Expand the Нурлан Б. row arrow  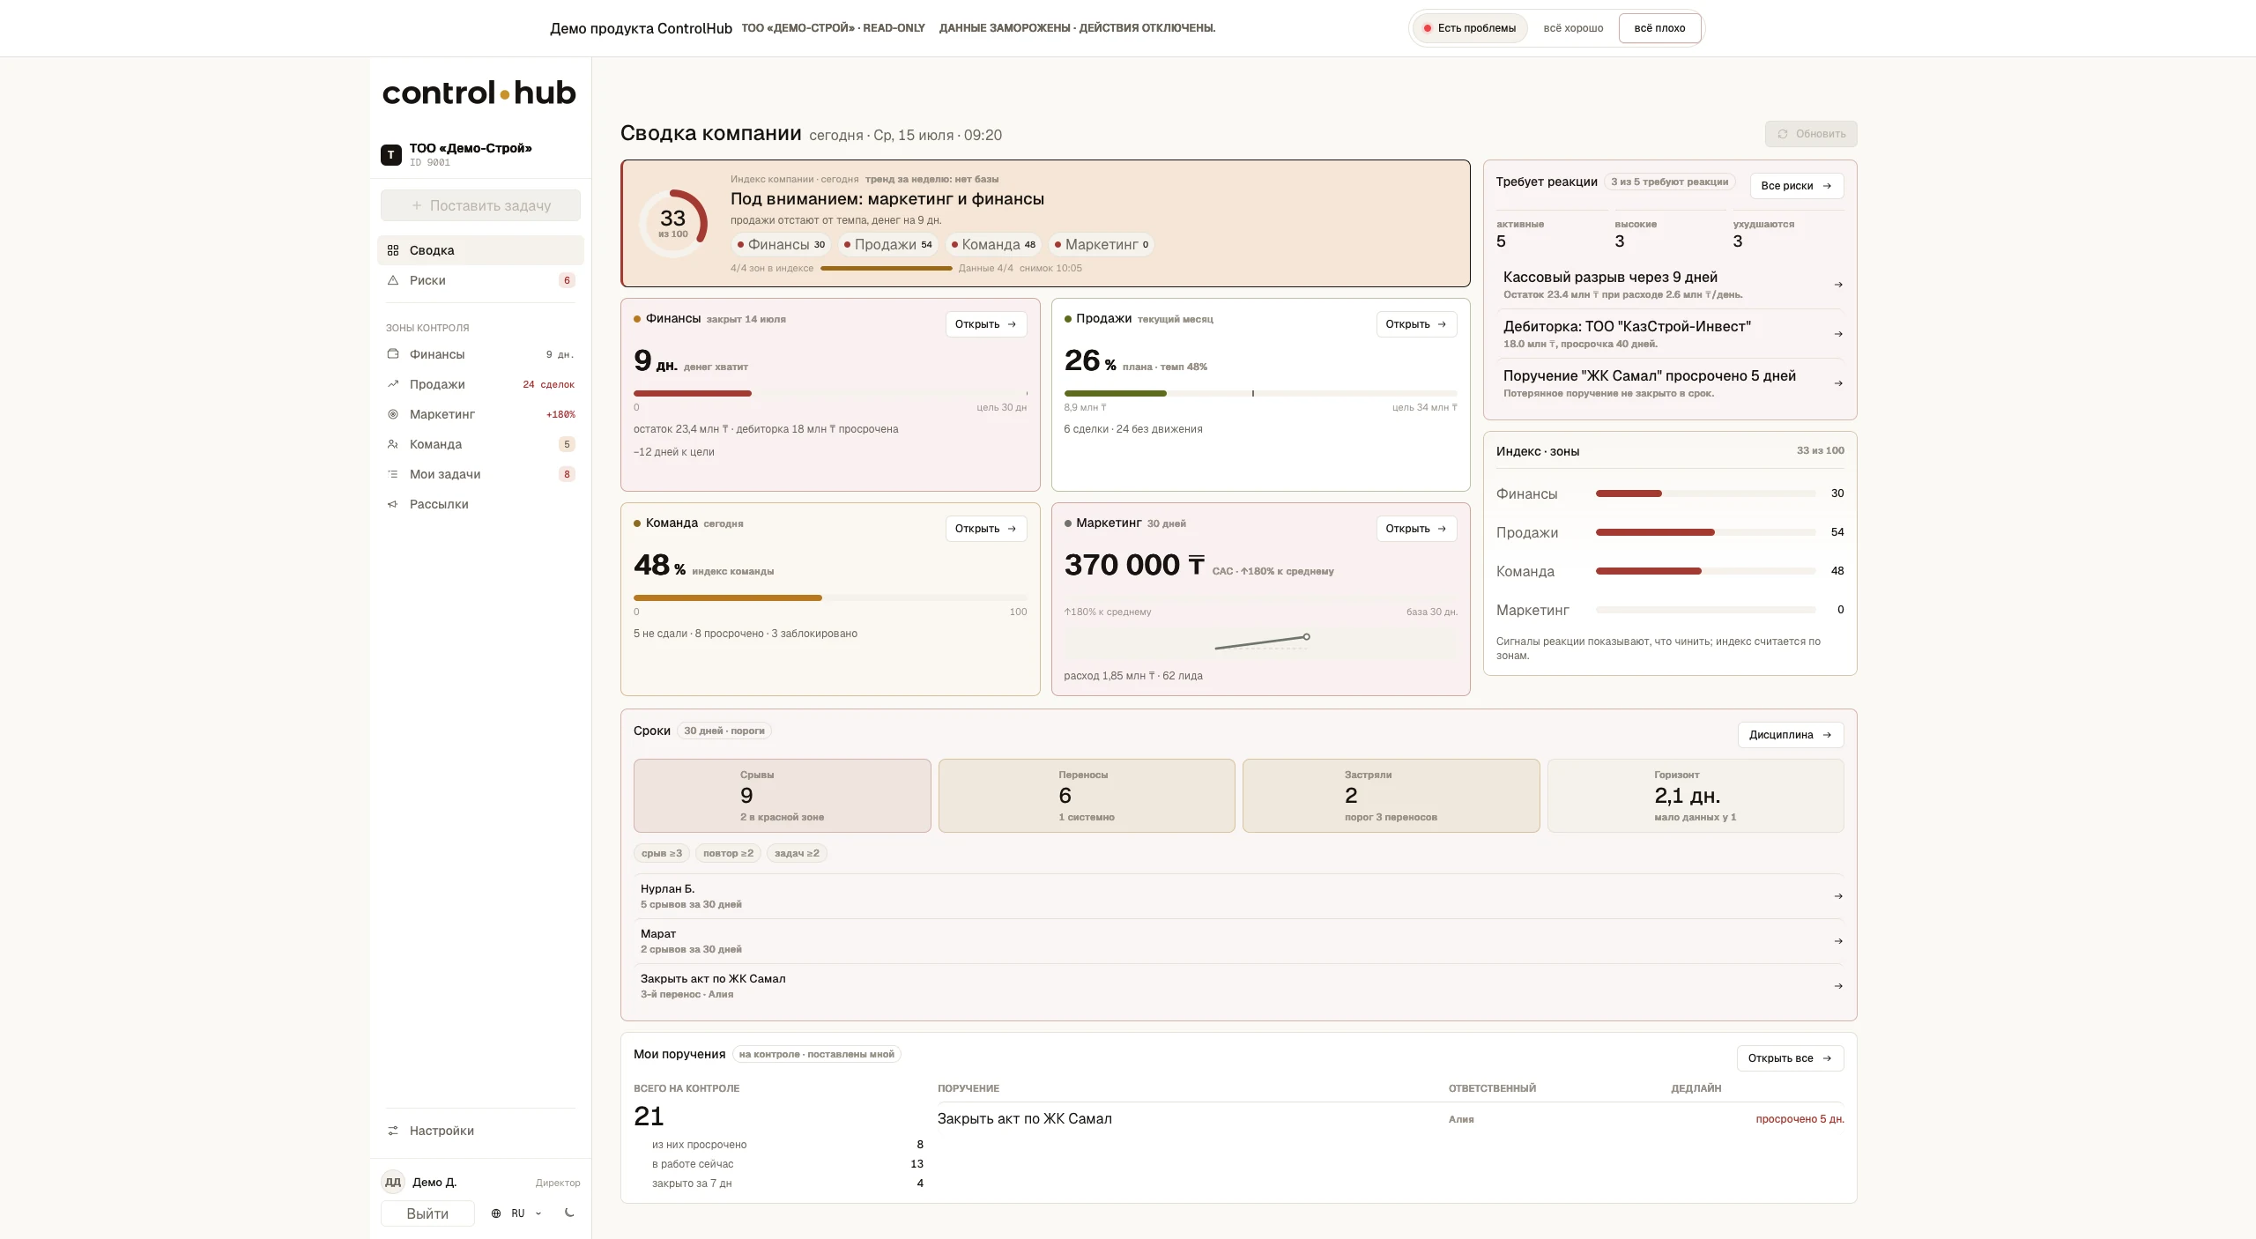click(x=1837, y=896)
